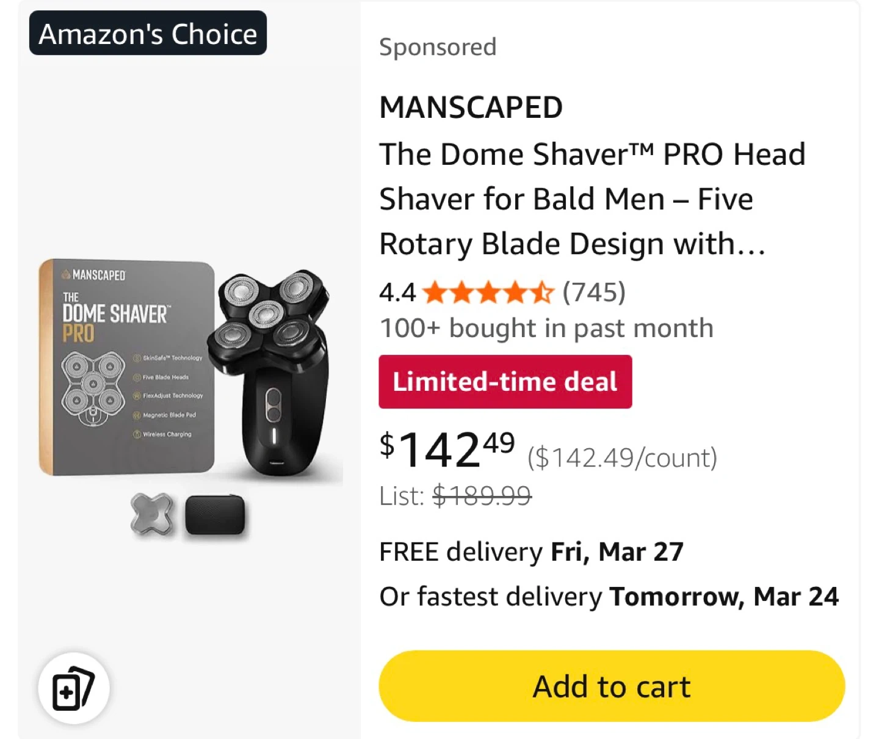Click the black travel case image
The width and height of the screenshot is (879, 739).
click(x=214, y=514)
